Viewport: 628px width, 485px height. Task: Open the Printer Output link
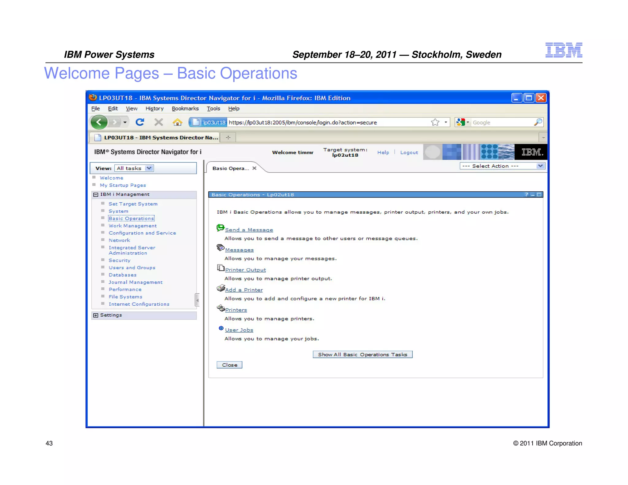(x=245, y=270)
